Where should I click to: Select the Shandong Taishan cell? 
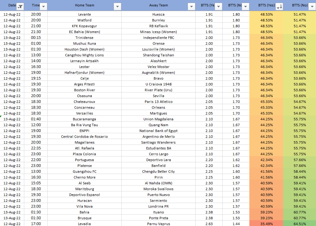tap(158, 55)
